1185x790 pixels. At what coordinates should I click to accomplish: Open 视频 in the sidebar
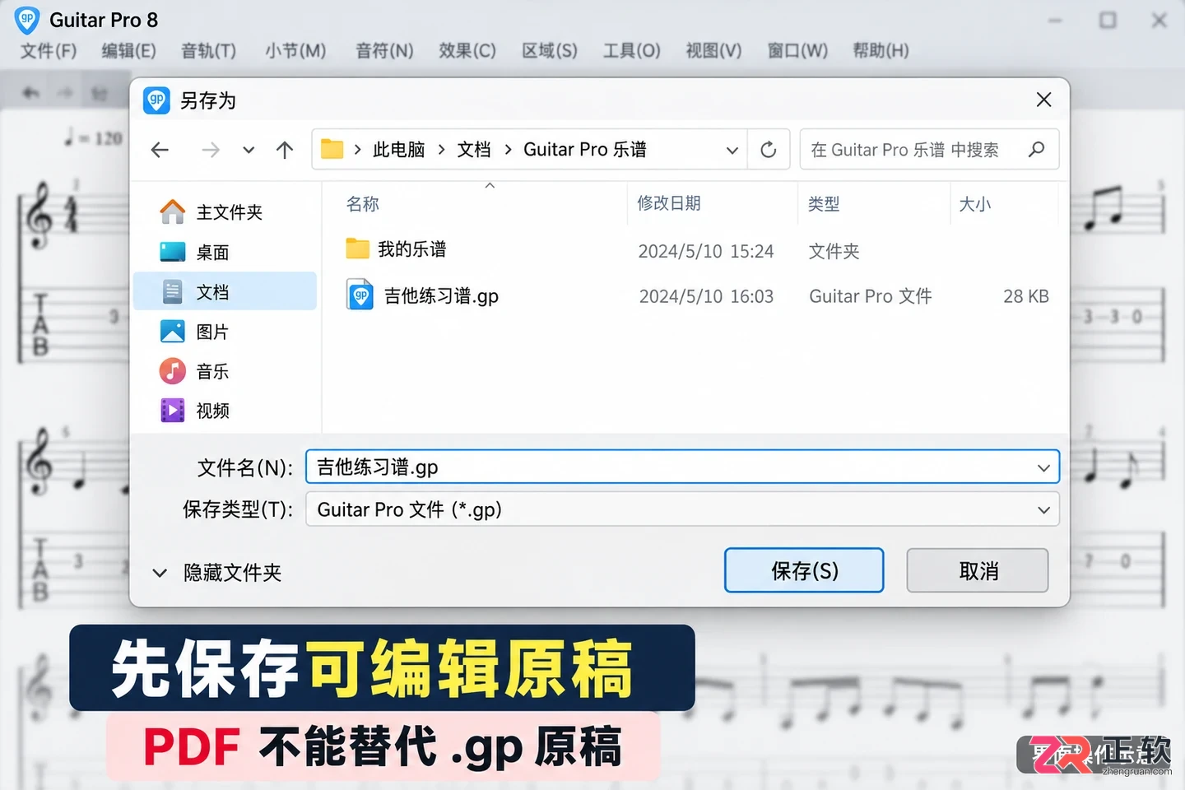pos(225,411)
